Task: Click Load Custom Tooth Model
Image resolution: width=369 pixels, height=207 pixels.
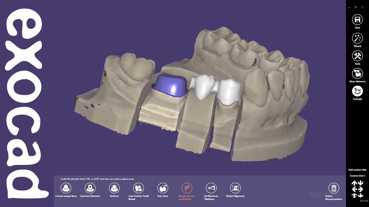Action: pyautogui.click(x=138, y=188)
